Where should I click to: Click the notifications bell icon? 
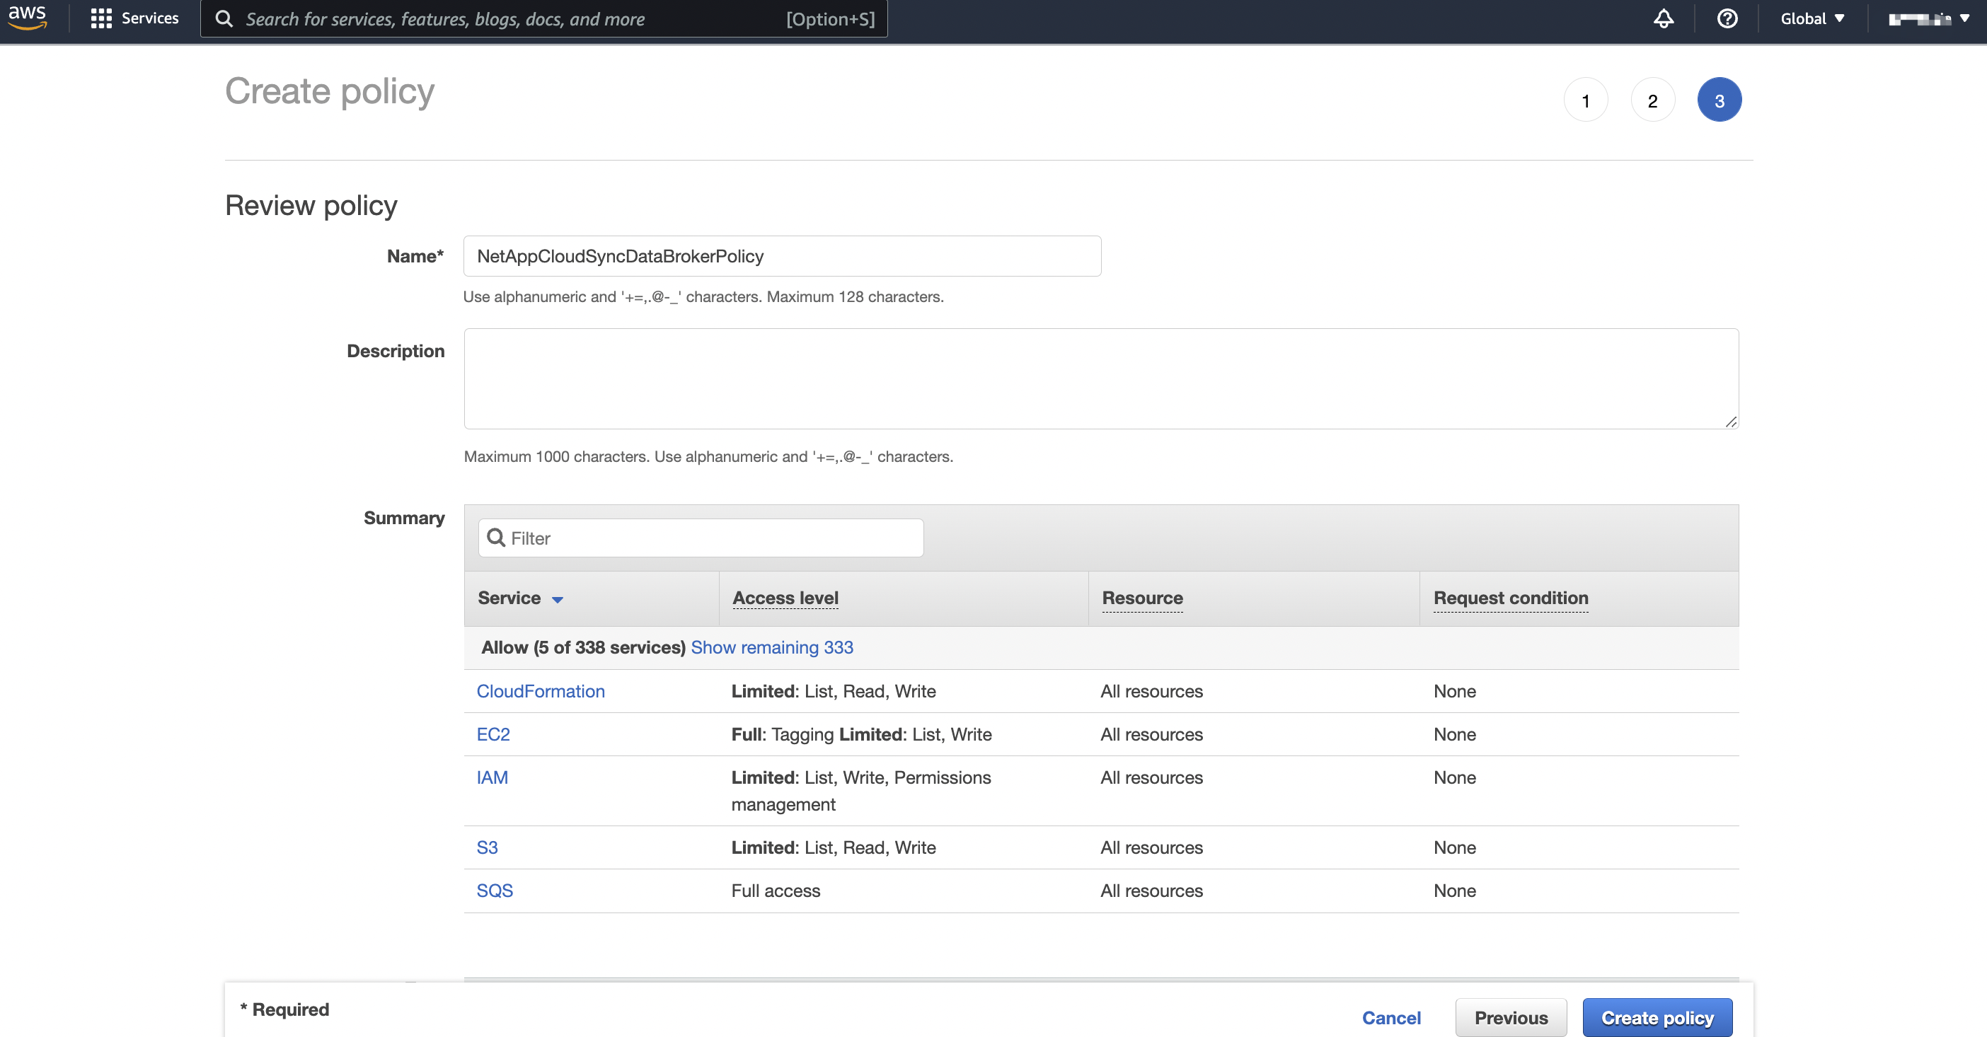[1663, 18]
